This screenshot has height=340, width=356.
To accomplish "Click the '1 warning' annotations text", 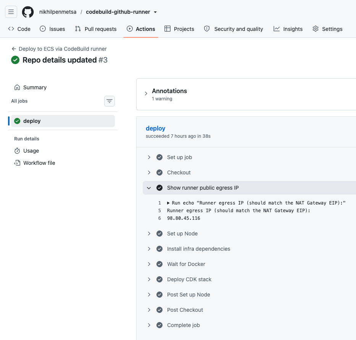I will (162, 99).
